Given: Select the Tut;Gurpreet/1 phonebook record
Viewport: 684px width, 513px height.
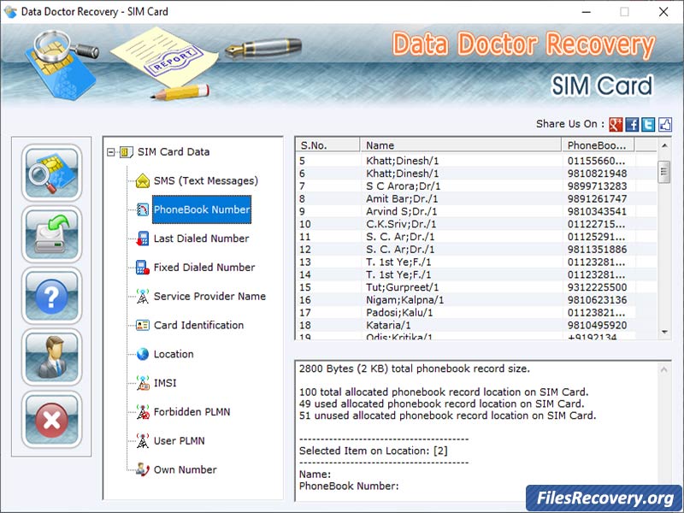Looking at the screenshot, I should pyautogui.click(x=427, y=287).
